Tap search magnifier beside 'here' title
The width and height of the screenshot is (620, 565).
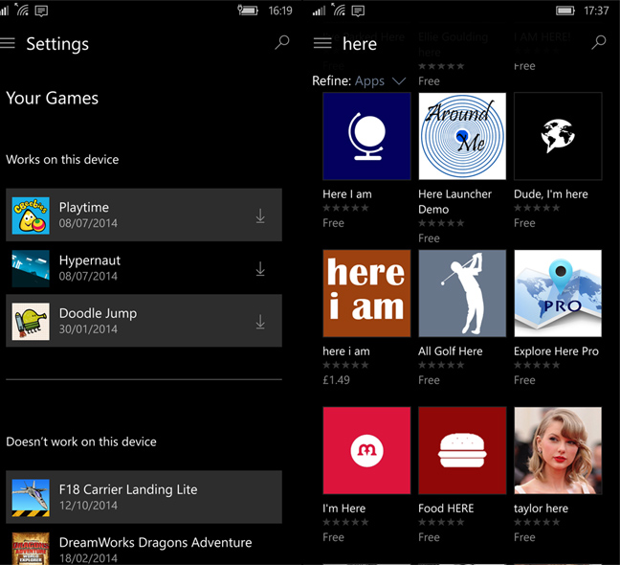[x=598, y=42]
